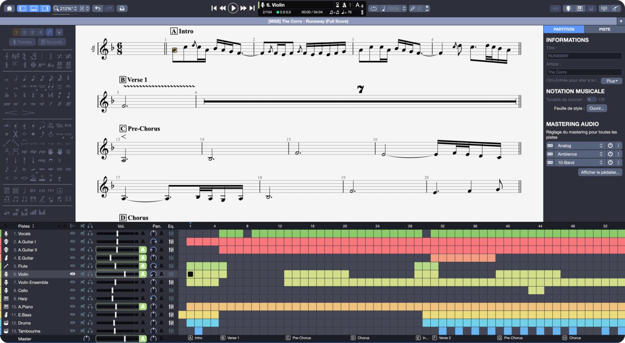The width and height of the screenshot is (625, 343).
Task: Switch to the PISTE tab
Action: coord(604,29)
